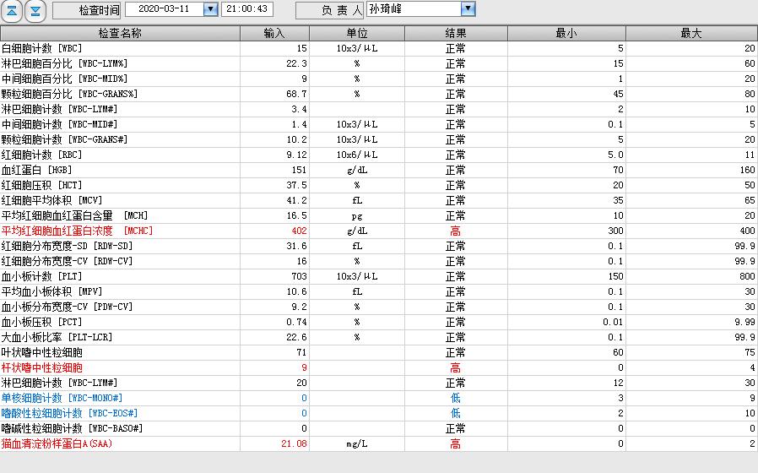The image size is (758, 473).
Task: Click the input value 9.12 for RBC
Action: pyautogui.click(x=296, y=155)
